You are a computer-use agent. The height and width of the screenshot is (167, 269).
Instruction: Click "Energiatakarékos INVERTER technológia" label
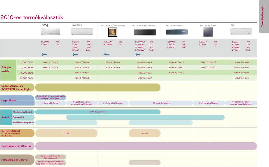click(16, 88)
